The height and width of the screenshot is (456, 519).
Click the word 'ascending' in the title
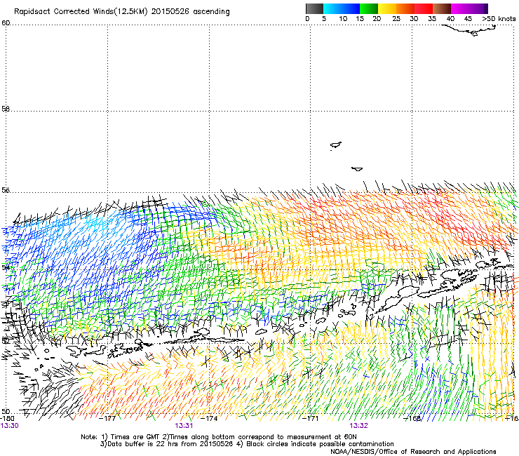tap(211, 12)
